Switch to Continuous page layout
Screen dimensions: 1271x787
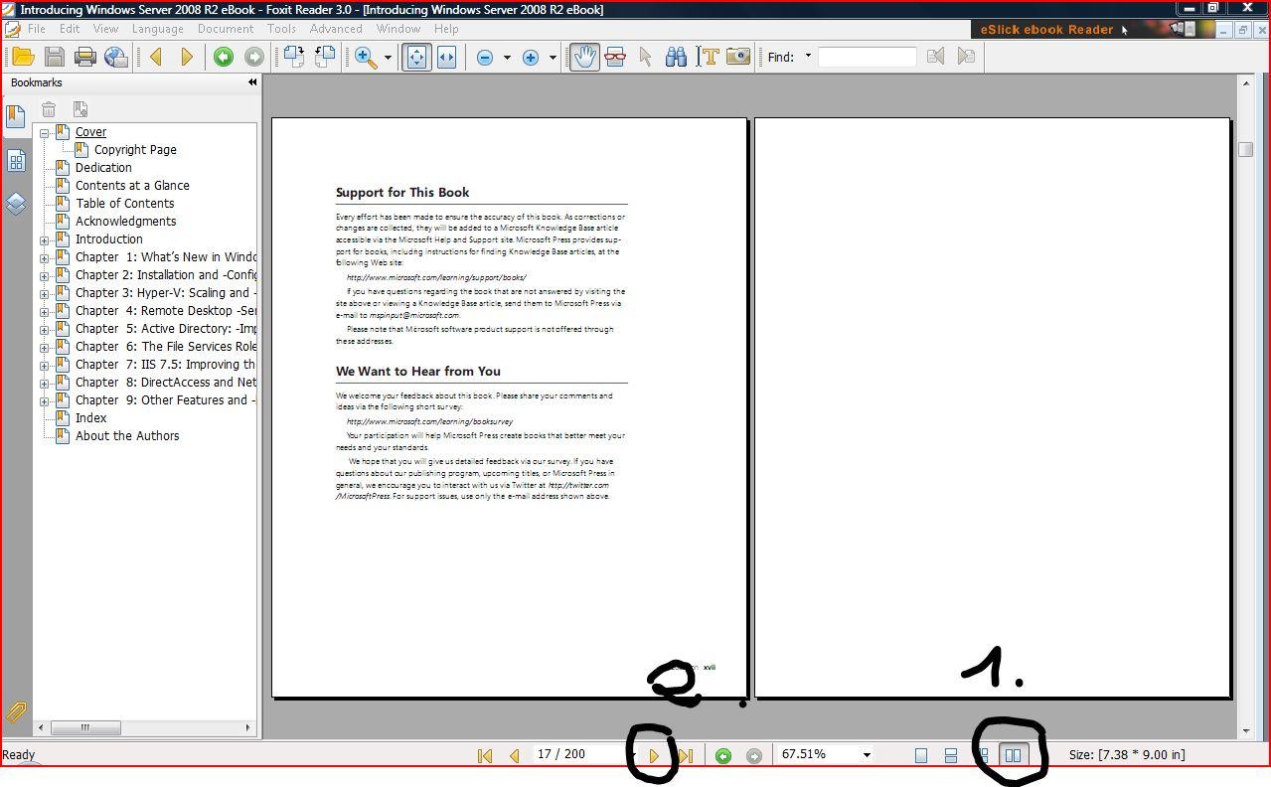coord(951,755)
